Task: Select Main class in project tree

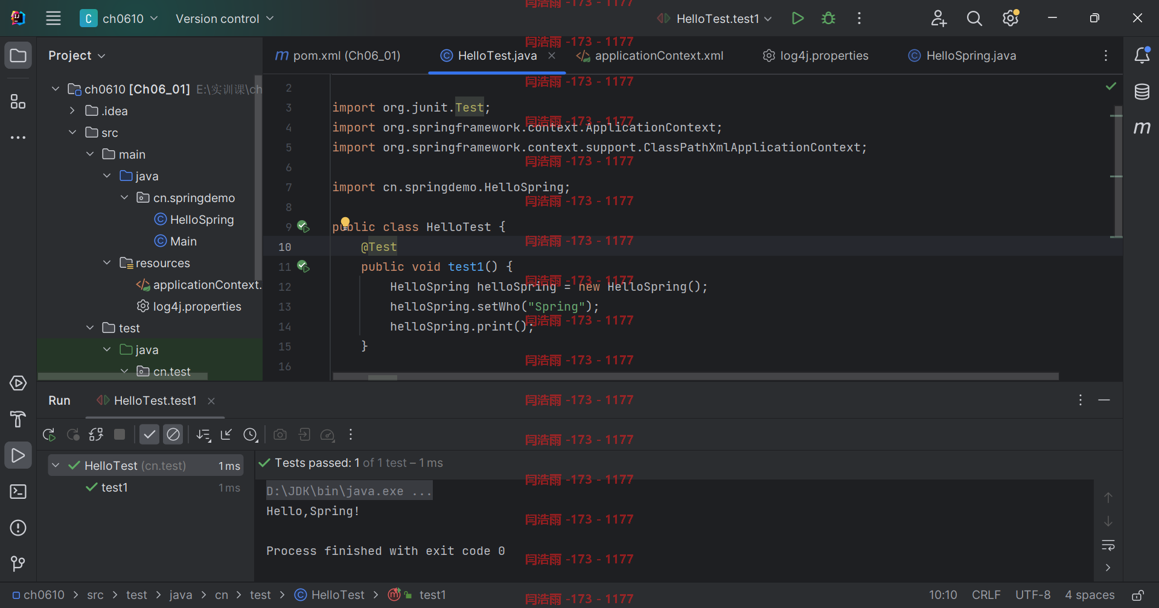Action: point(175,241)
